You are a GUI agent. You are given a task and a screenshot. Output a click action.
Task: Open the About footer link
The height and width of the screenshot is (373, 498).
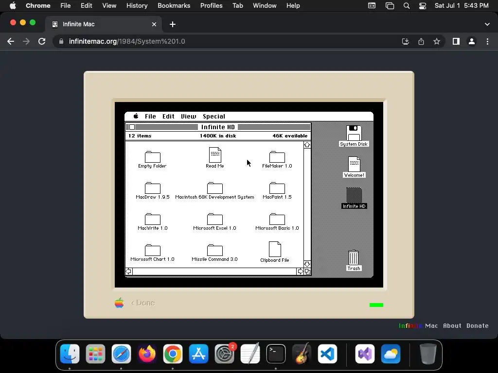452,326
